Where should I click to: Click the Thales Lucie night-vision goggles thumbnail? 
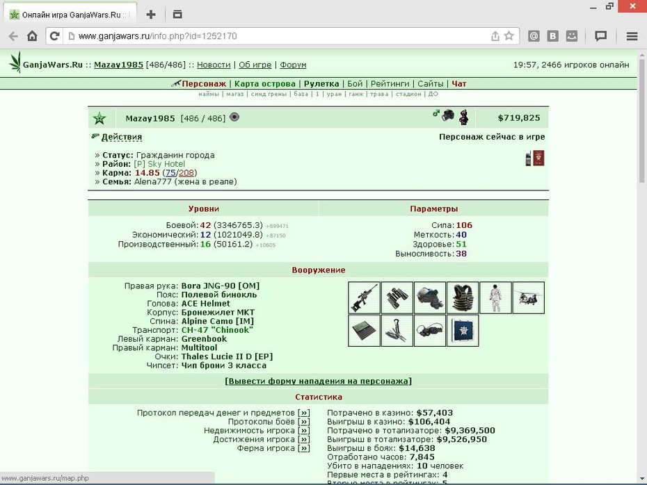[x=430, y=331]
